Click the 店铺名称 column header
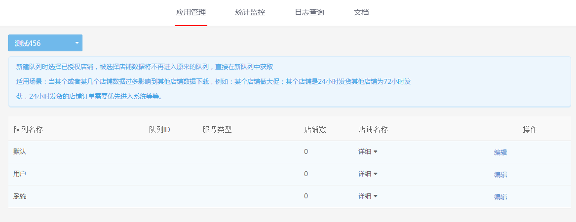Viewport: 576px width, 222px height. click(373, 130)
